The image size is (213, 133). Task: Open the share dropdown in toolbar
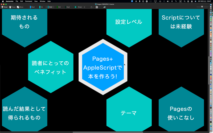click(x=92, y=7)
